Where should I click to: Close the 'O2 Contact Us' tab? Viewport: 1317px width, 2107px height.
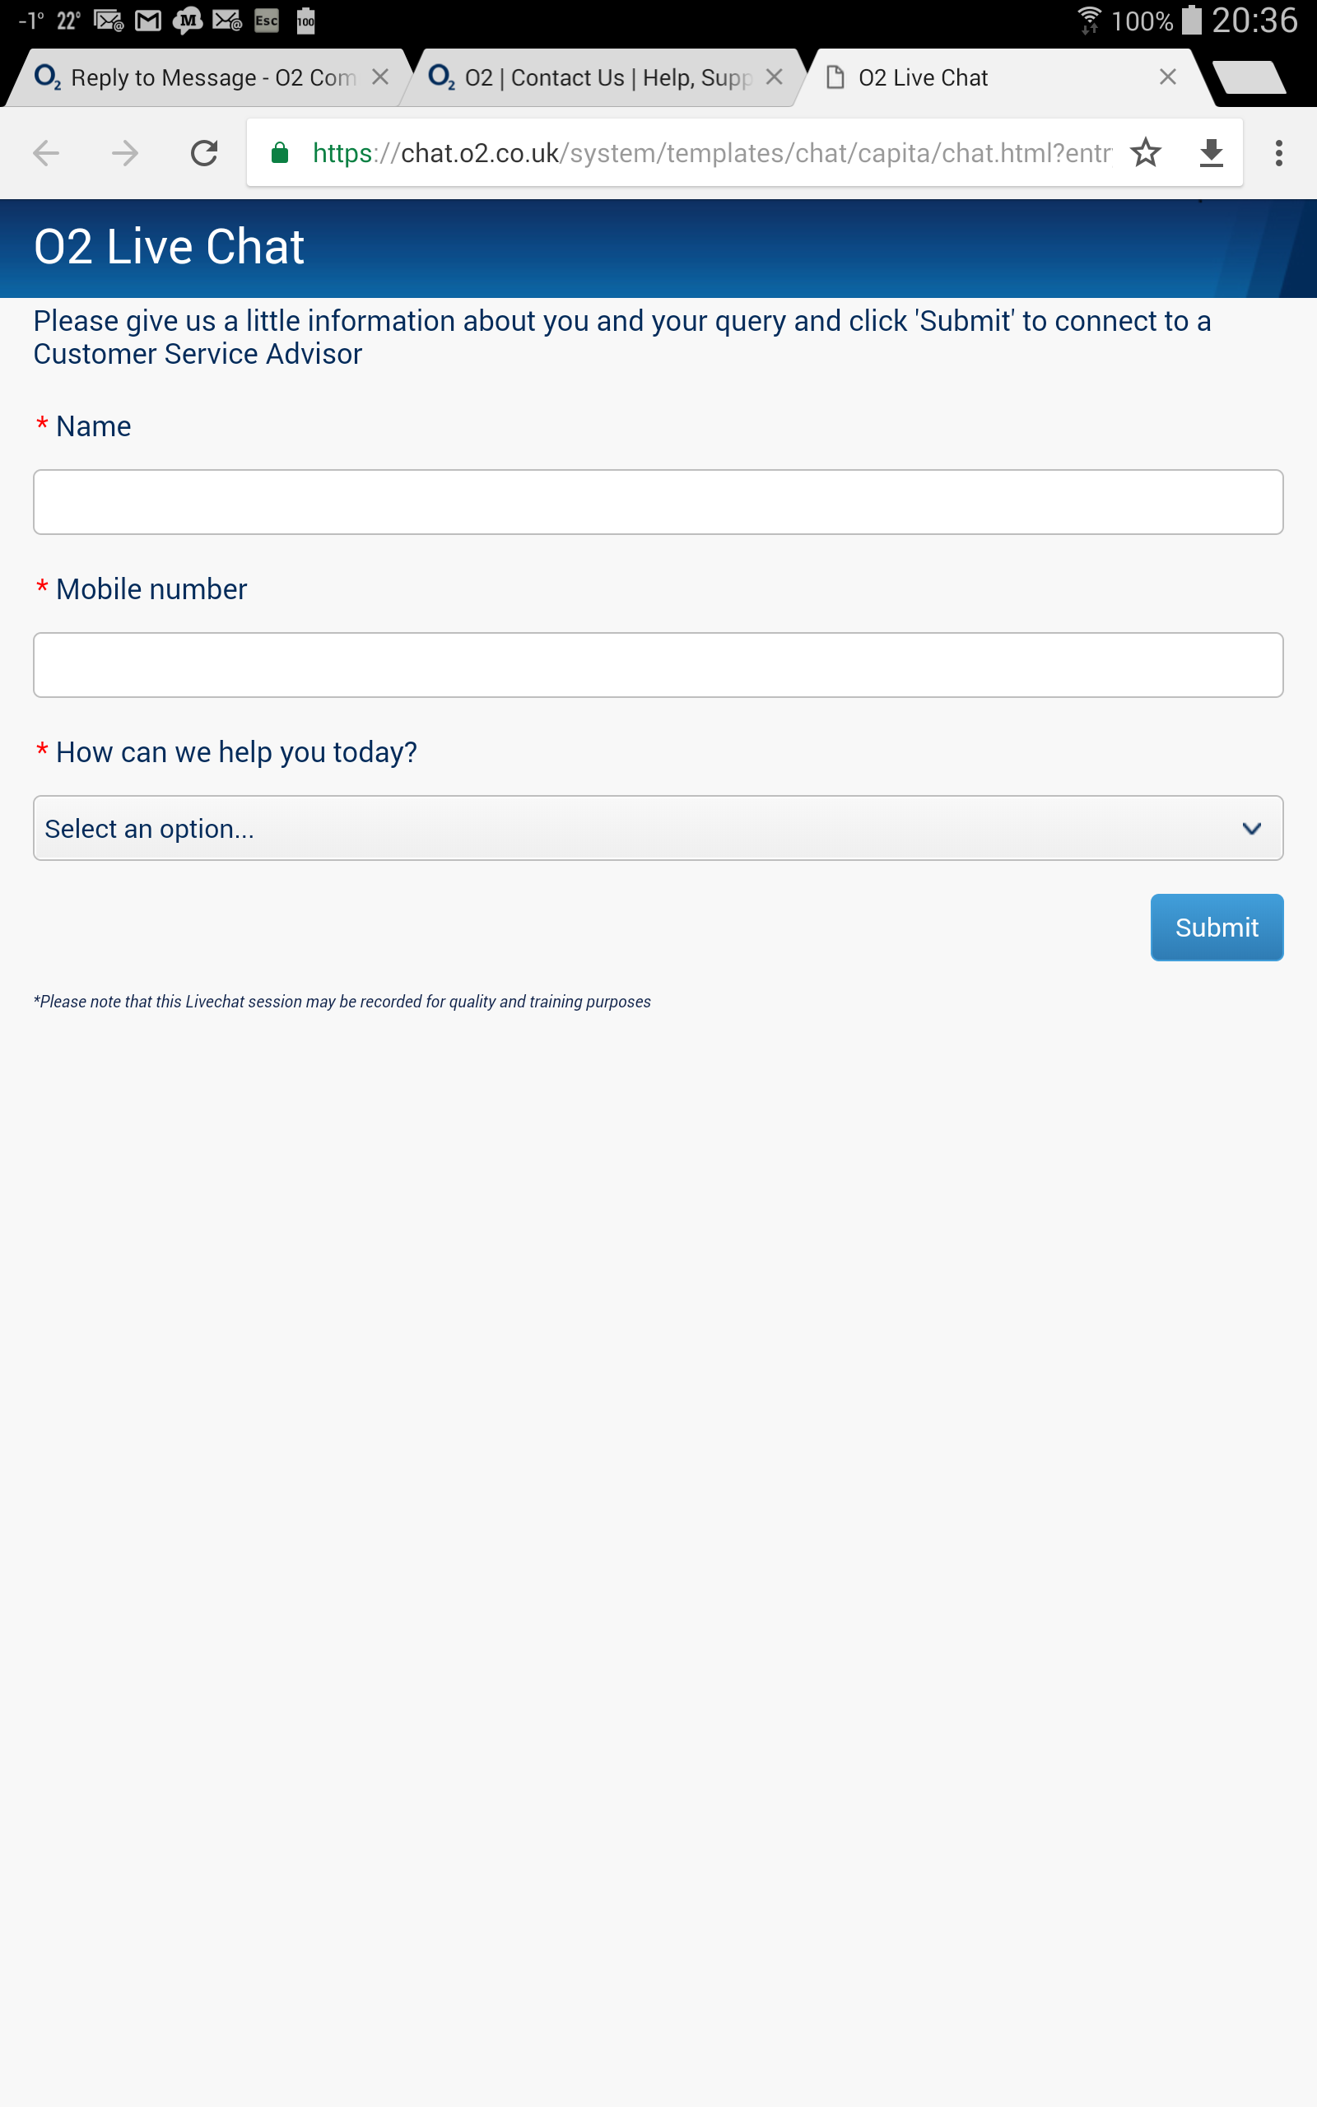pyautogui.click(x=775, y=77)
